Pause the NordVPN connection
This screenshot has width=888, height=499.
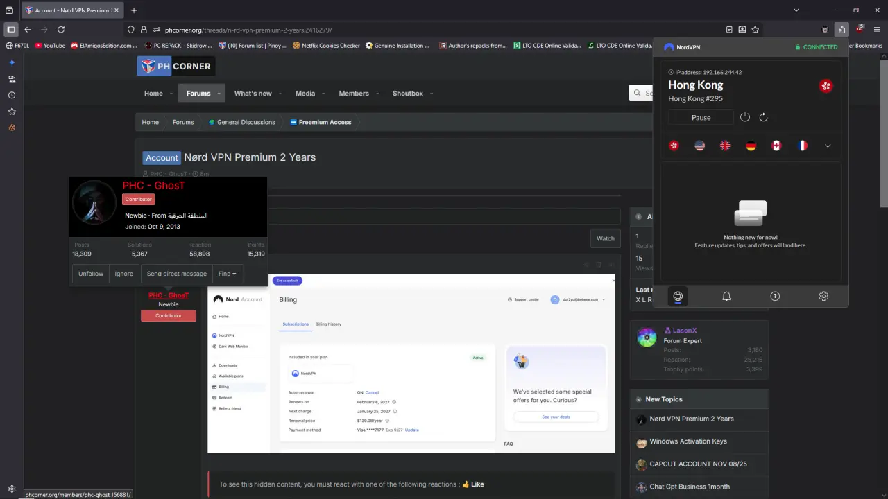701,118
